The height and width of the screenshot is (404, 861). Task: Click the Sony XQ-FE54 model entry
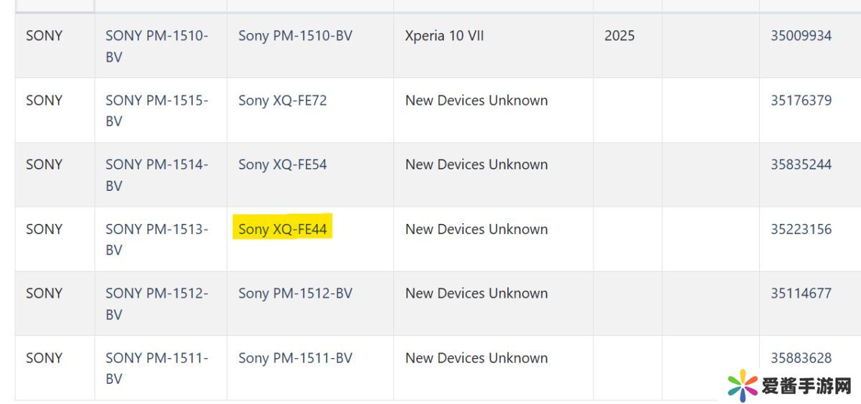[283, 164]
